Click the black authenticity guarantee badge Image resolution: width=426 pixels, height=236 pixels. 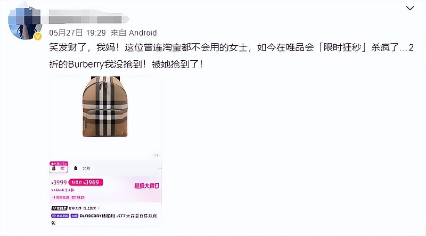coord(59,208)
